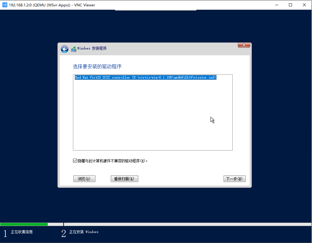Minimize the VNC Viewer window
Image resolution: width=312 pixels, height=243 pixels.
coord(277,5)
